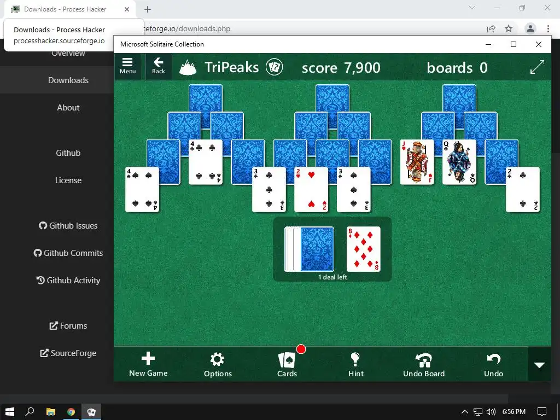Play the 4 of clubs card

pyautogui.click(x=206, y=162)
